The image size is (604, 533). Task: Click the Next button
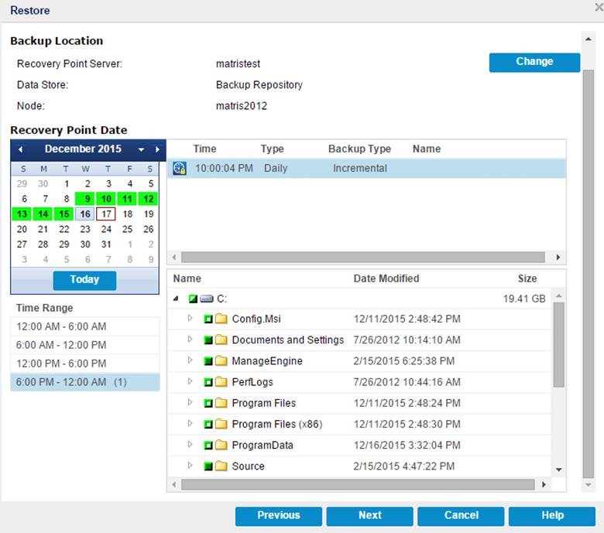370,516
